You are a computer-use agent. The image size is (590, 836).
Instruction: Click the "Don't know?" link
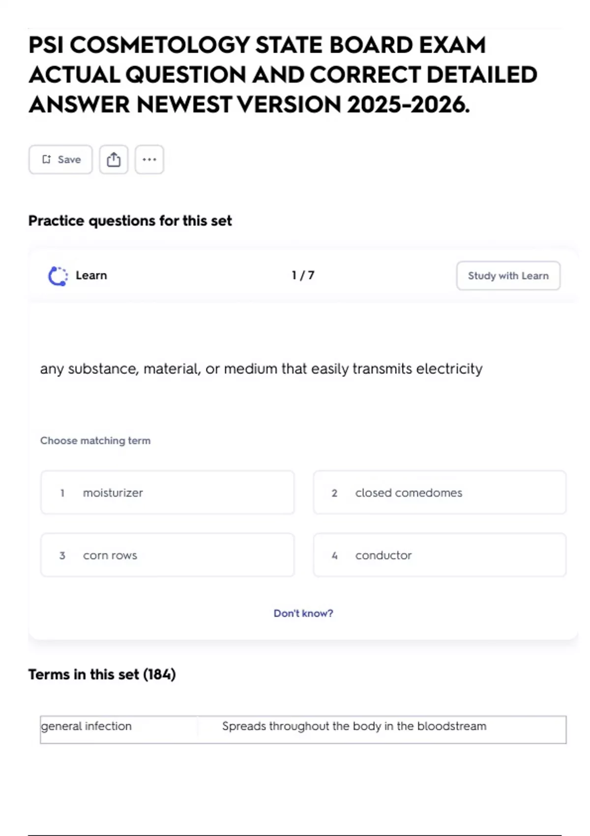(303, 613)
